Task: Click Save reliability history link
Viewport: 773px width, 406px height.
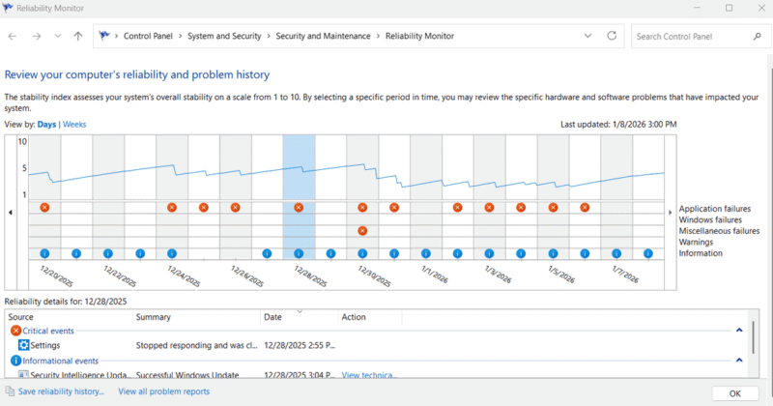Action: tap(61, 391)
